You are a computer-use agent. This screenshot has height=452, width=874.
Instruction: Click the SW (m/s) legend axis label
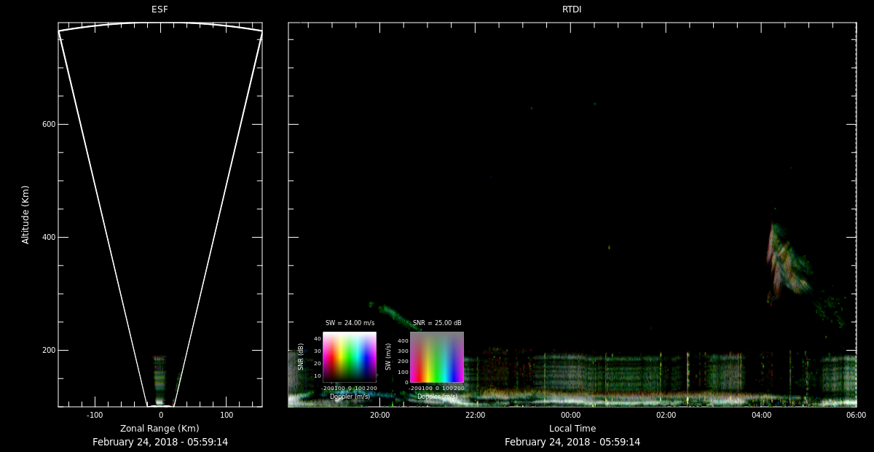[388, 357]
